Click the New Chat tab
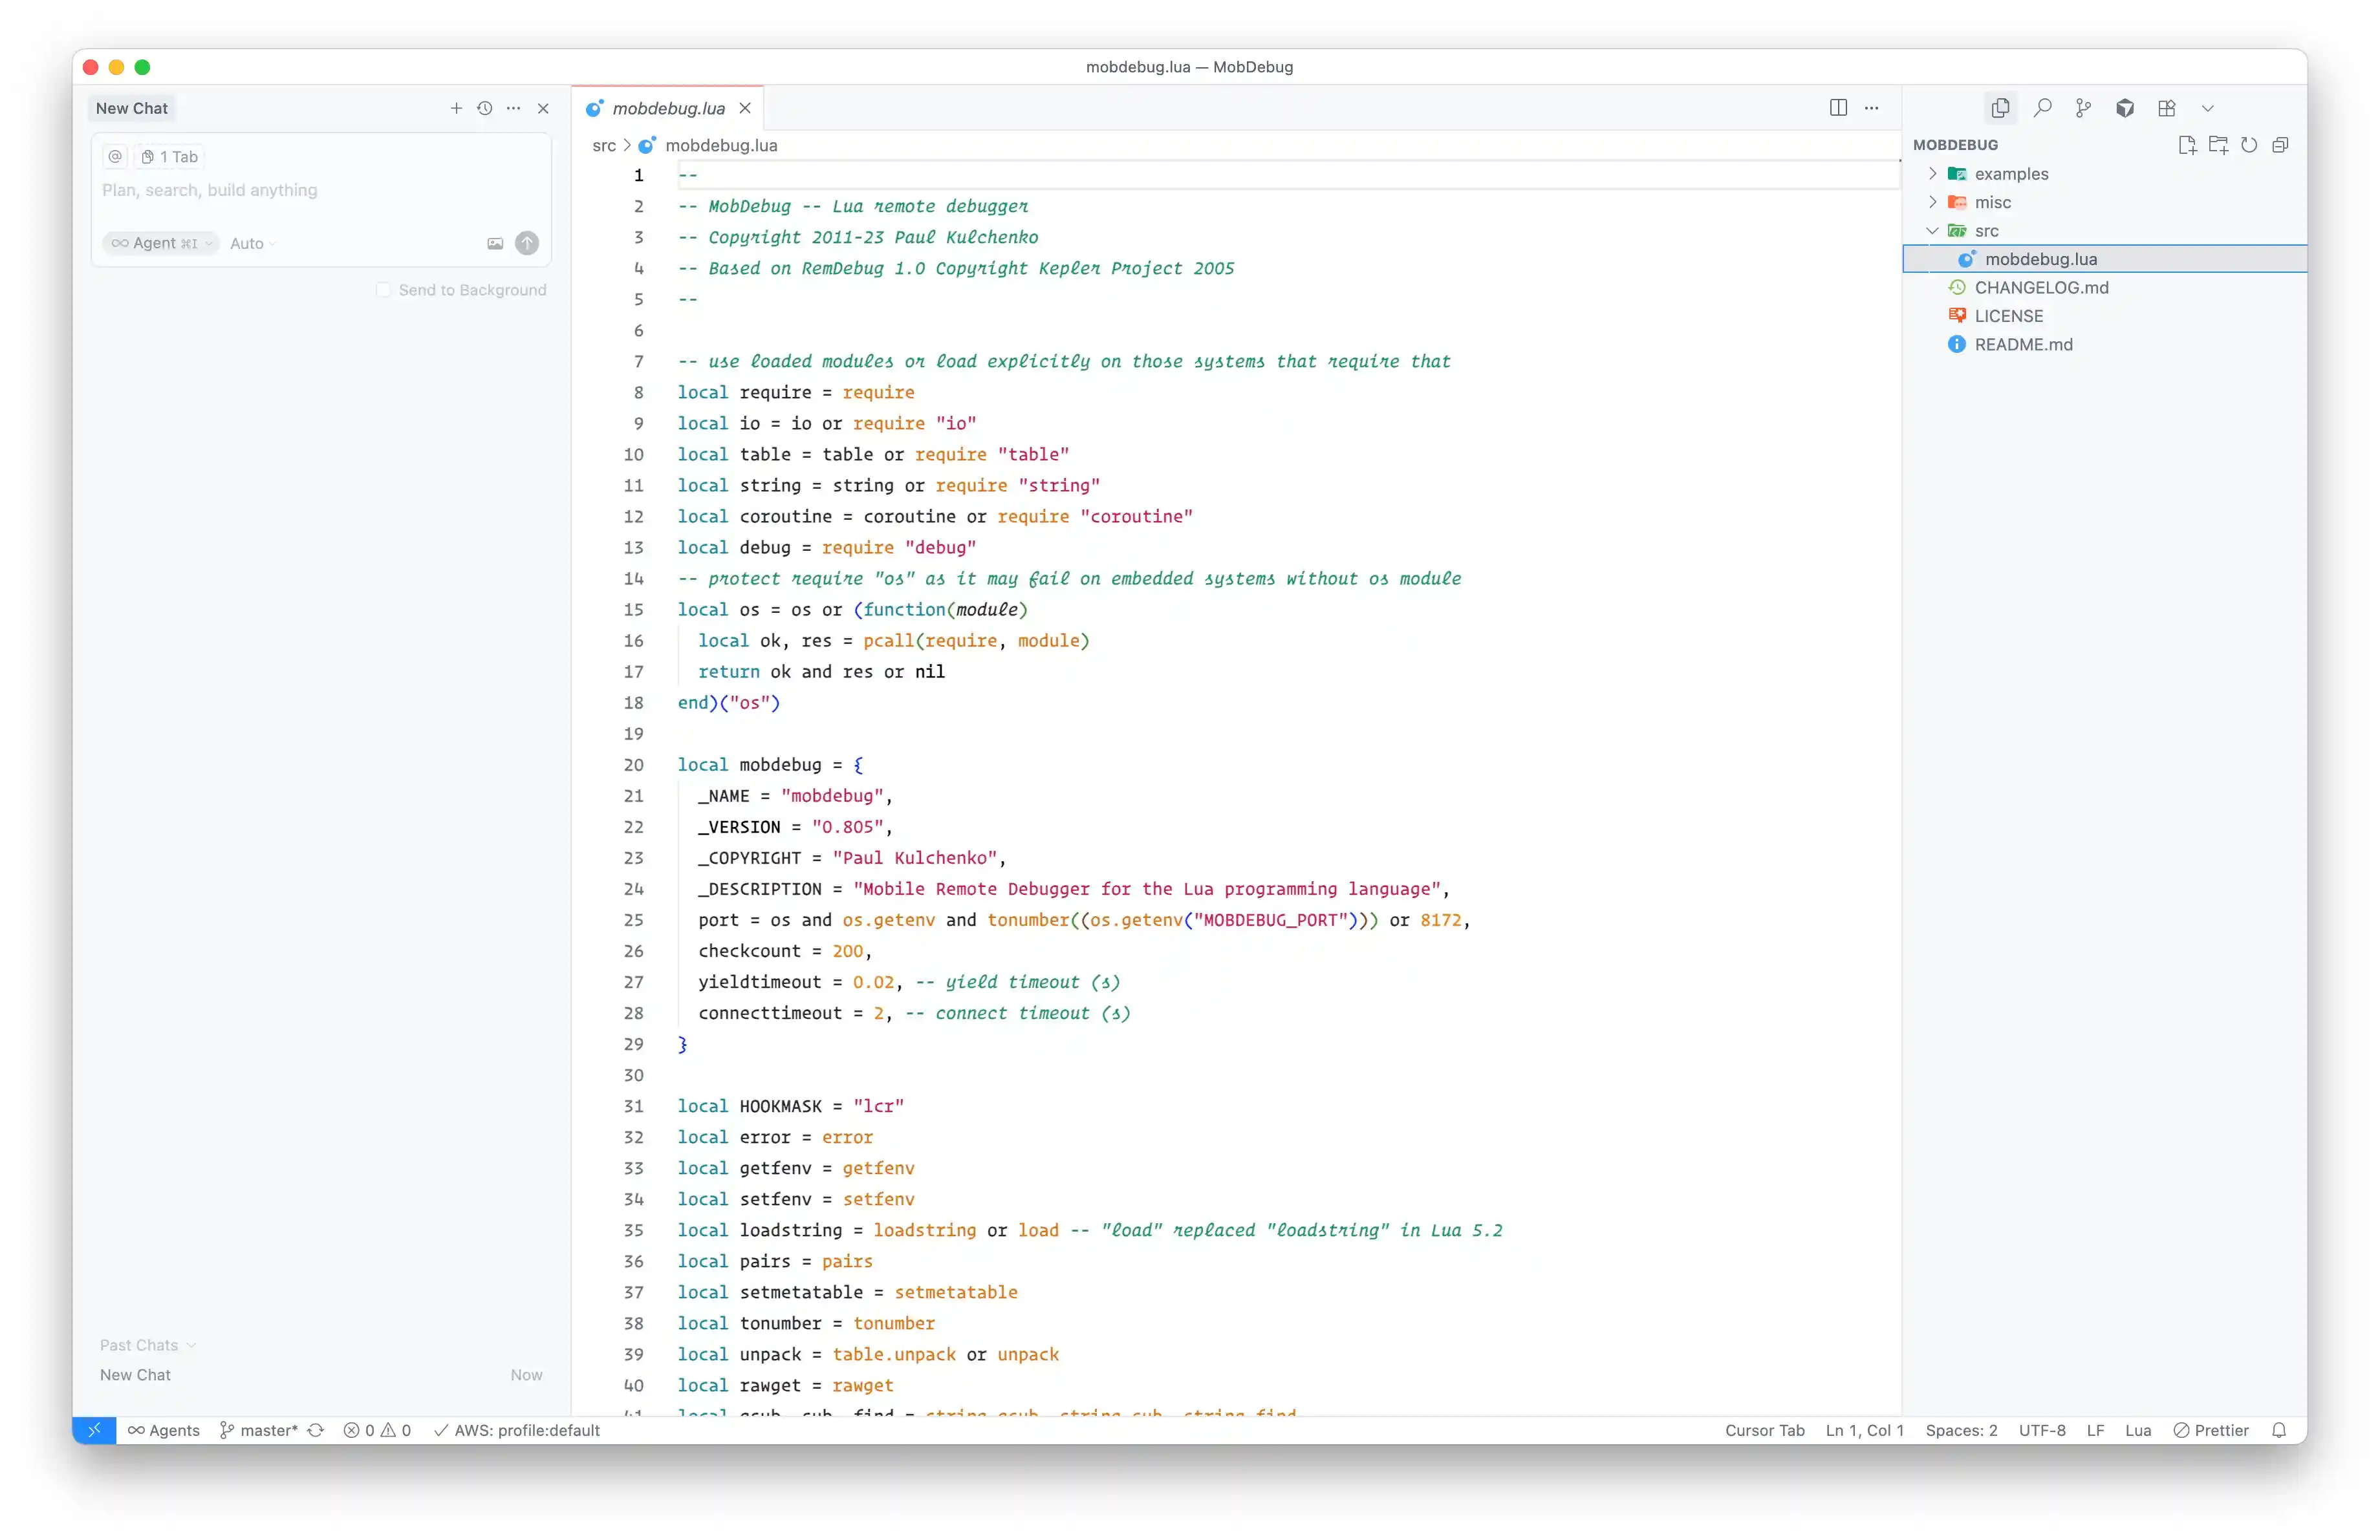 tap(132, 108)
